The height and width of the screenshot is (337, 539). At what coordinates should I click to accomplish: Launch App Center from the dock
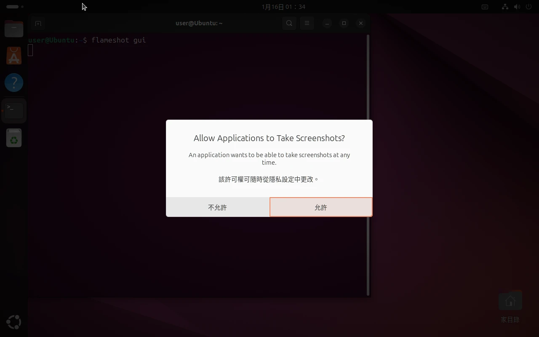click(14, 56)
